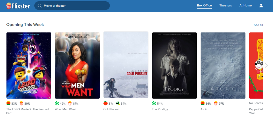The image size is (273, 127).
Task: Select the partially visible Peppa poster
Action: (256, 65)
